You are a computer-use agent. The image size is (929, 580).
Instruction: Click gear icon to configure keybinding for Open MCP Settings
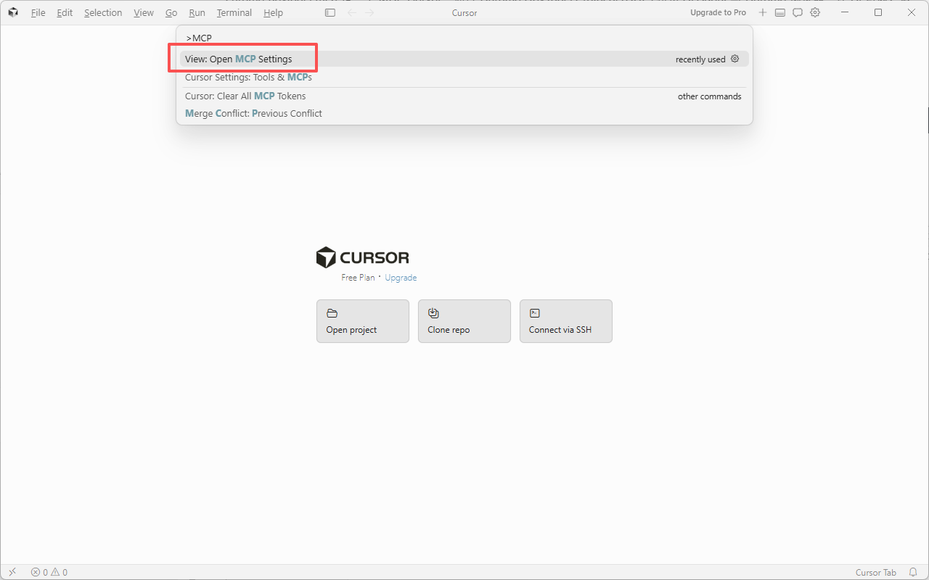[734, 59]
